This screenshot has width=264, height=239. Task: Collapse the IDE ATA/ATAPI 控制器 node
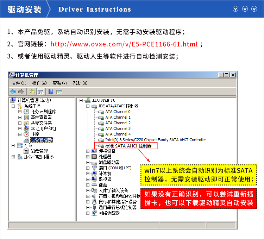[88, 106]
